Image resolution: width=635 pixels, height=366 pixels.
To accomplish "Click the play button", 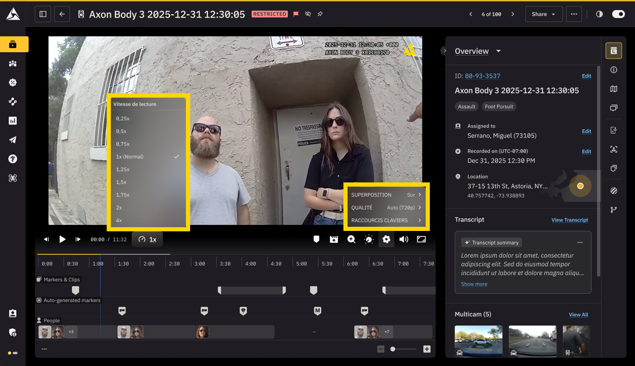I will [62, 239].
